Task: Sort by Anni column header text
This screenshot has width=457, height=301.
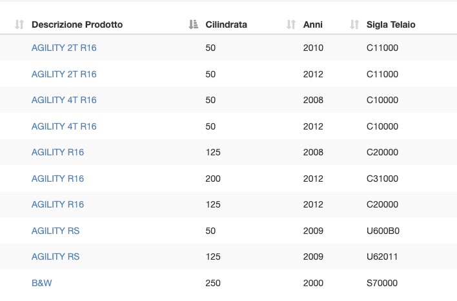Action: [312, 24]
